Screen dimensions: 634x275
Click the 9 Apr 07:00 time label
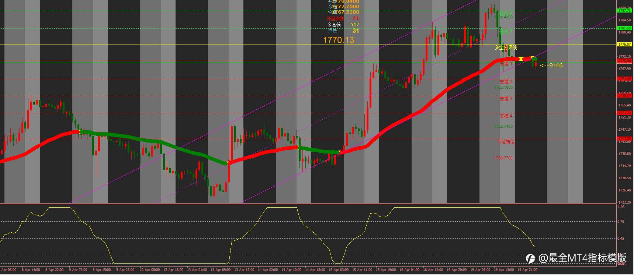click(x=78, y=269)
